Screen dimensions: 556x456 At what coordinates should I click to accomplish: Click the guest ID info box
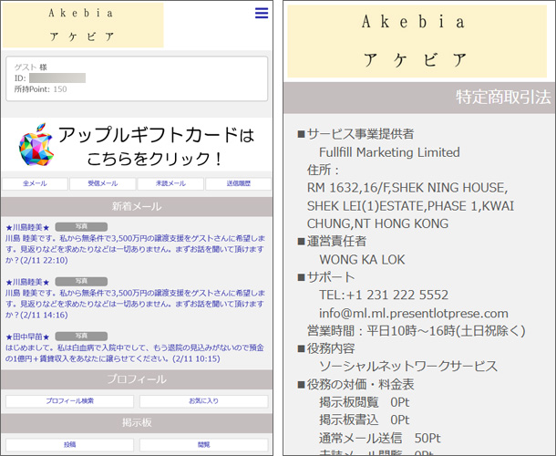click(136, 78)
